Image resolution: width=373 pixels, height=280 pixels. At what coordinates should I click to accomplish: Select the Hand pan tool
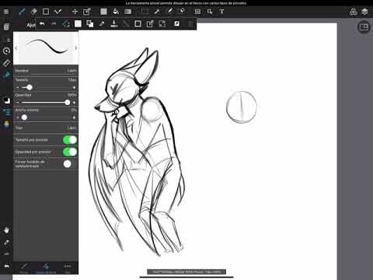click(x=6, y=229)
